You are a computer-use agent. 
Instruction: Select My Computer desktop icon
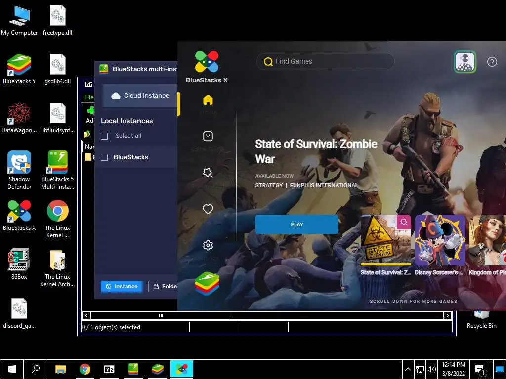tap(19, 21)
